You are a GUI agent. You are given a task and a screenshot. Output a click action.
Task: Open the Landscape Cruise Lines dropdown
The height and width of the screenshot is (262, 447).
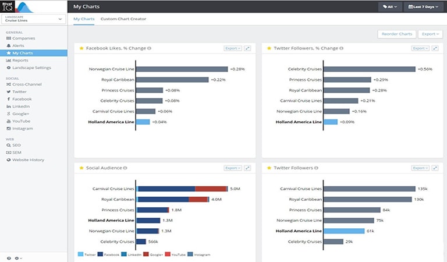point(34,19)
